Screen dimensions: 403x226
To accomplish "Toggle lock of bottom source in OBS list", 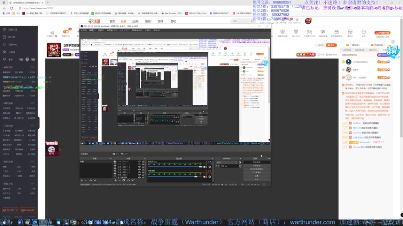I will 143,177.
